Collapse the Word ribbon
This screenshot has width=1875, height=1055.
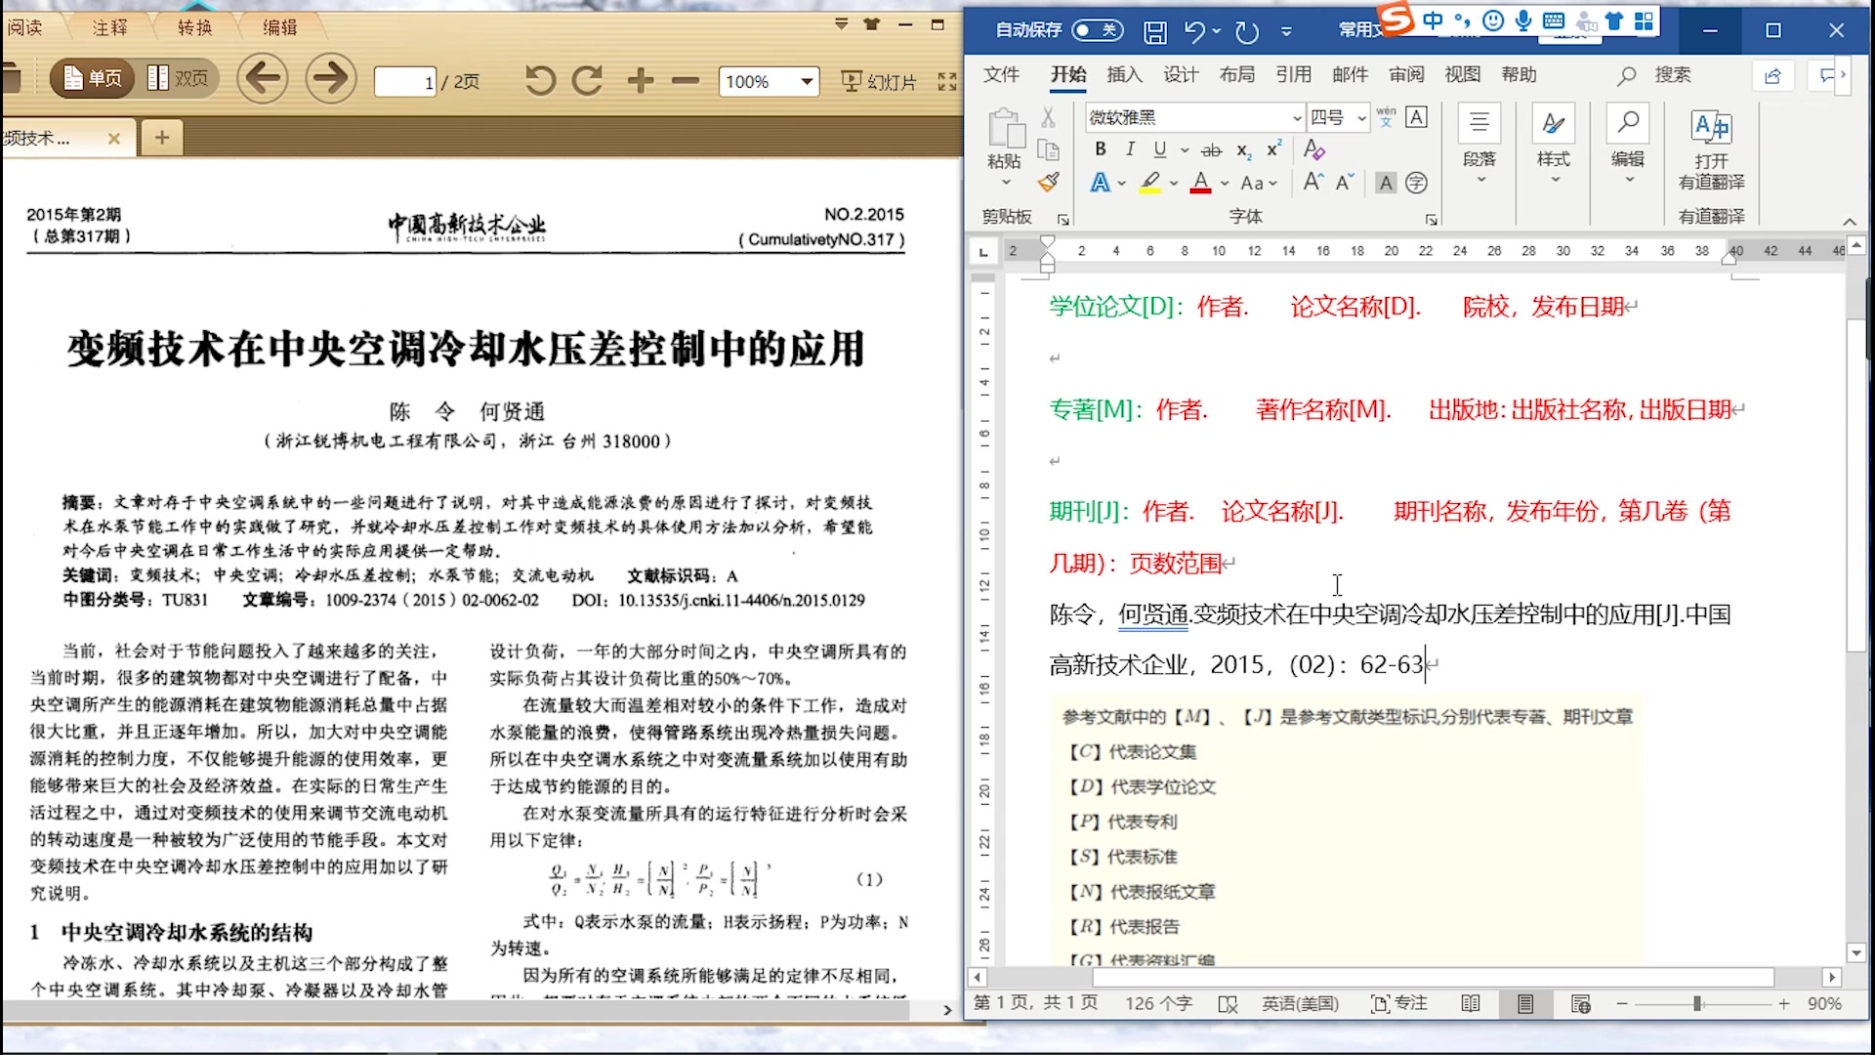pyautogui.click(x=1849, y=222)
